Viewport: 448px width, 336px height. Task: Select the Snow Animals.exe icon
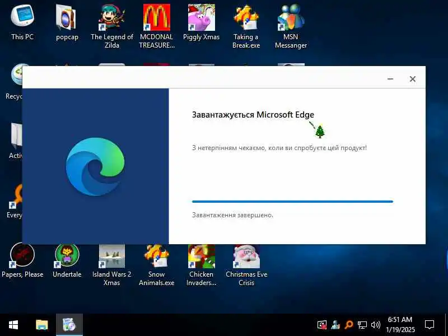[157, 264]
